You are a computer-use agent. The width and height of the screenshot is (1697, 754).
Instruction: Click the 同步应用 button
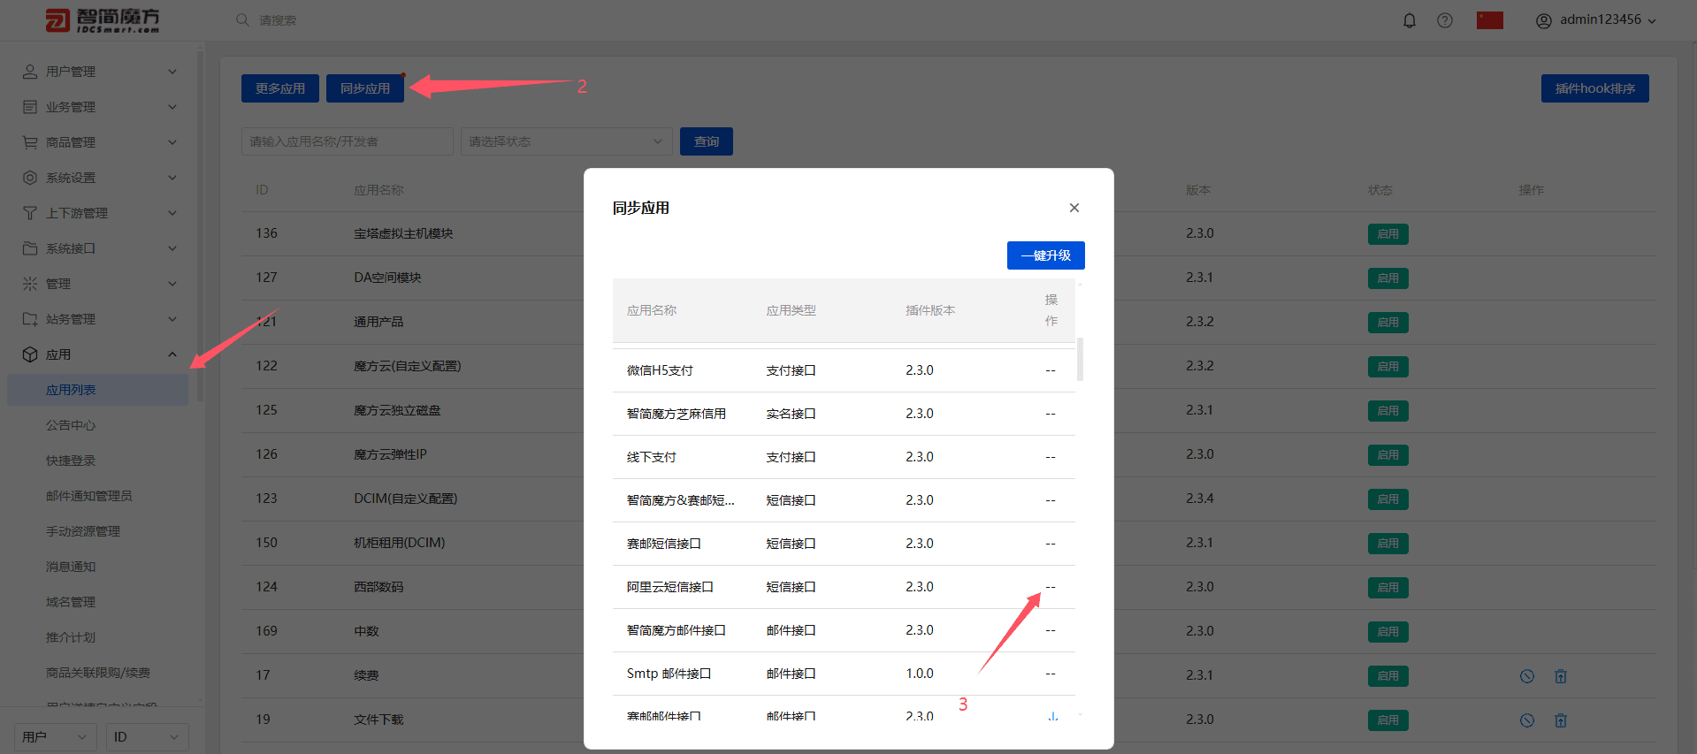365,88
